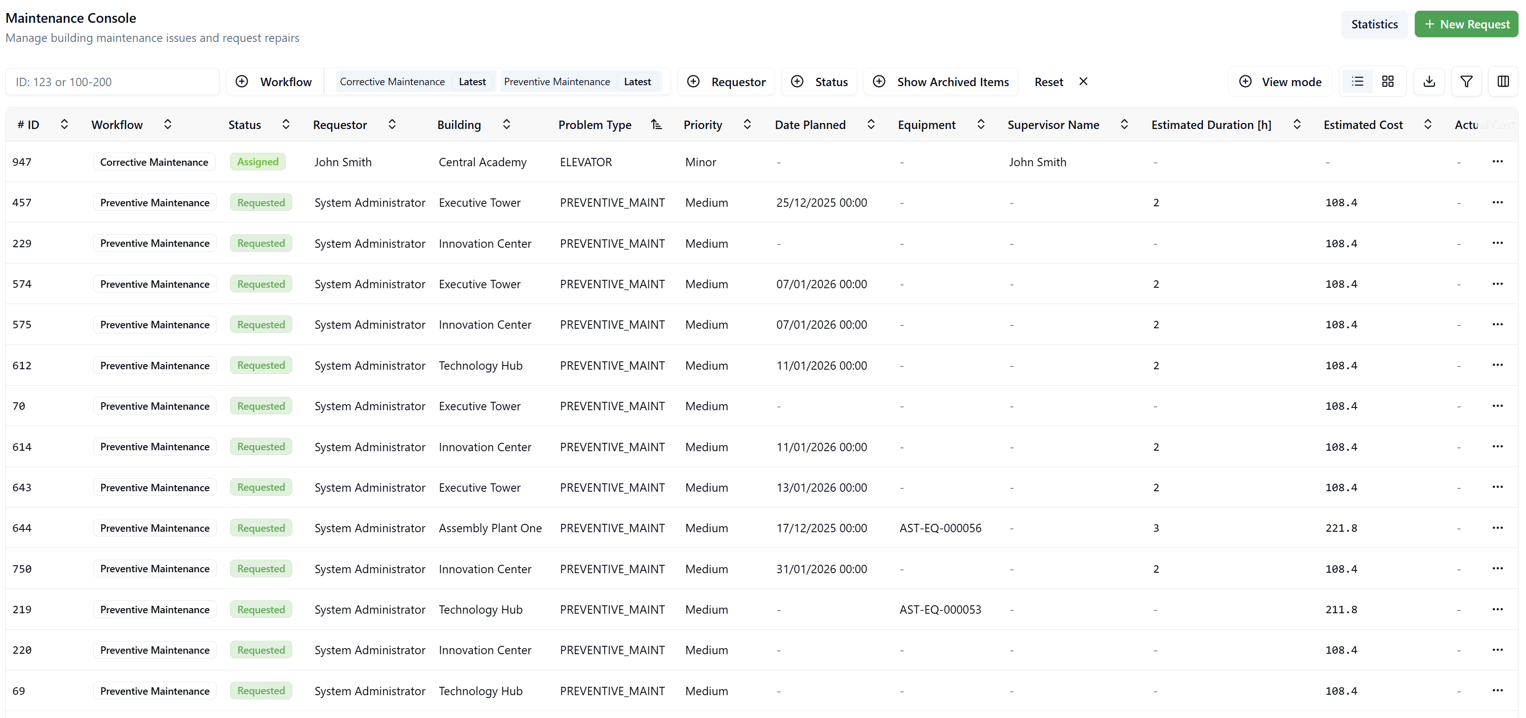Click equipment AST-EQ-000053 cell

(940, 610)
